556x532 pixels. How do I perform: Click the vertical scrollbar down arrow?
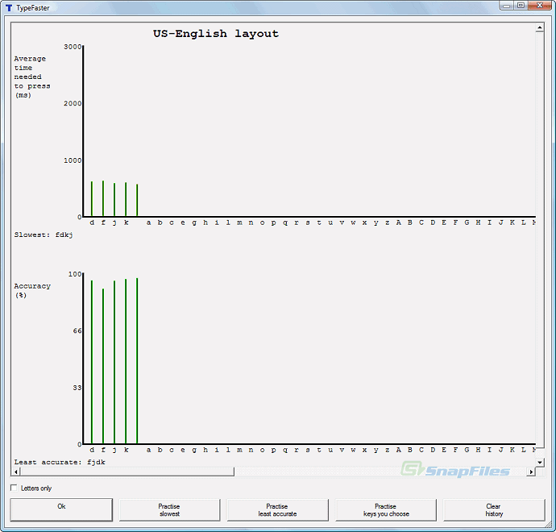[540, 462]
